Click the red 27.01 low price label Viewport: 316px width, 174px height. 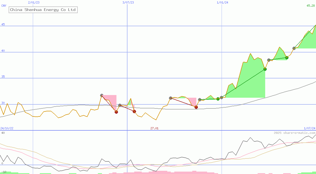pyautogui.click(x=154, y=128)
